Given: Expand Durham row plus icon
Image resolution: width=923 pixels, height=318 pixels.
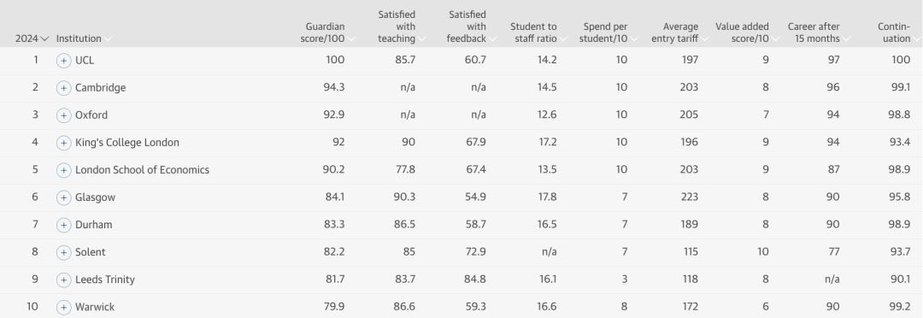Looking at the screenshot, I should [63, 225].
